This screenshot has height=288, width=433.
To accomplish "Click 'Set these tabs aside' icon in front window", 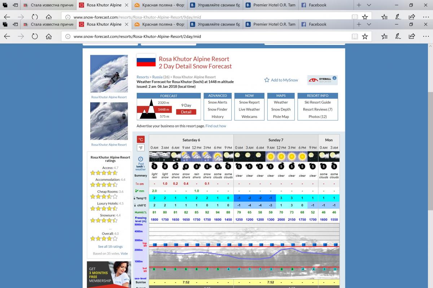I will pyautogui.click(x=16, y=24).
